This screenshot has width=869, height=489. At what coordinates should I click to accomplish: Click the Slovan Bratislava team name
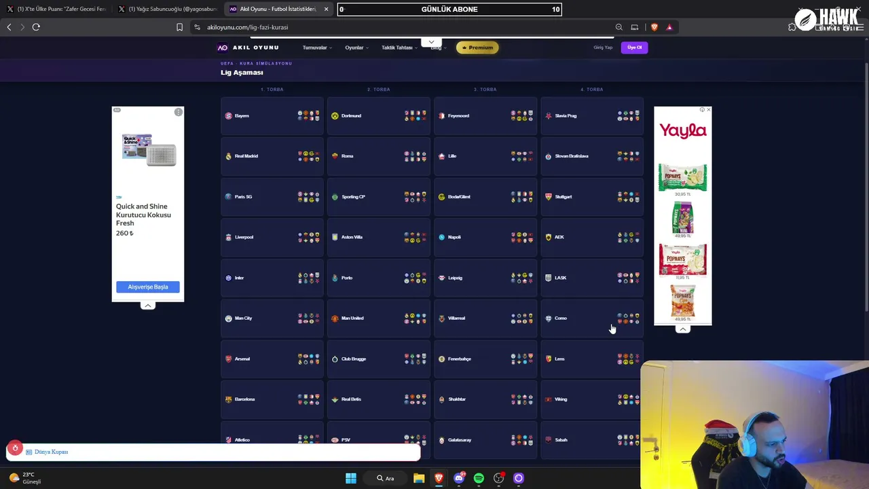coord(572,156)
